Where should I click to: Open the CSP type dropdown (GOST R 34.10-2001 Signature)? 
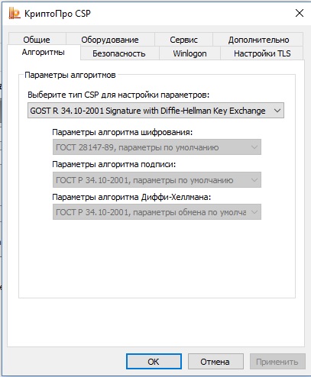pyautogui.click(x=156, y=111)
